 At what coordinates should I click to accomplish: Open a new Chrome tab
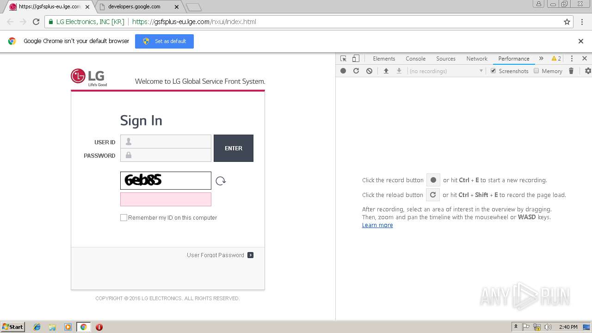coord(194,7)
